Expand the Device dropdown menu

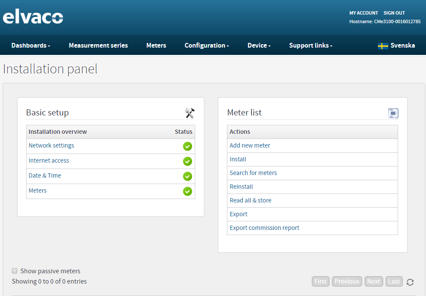point(259,45)
